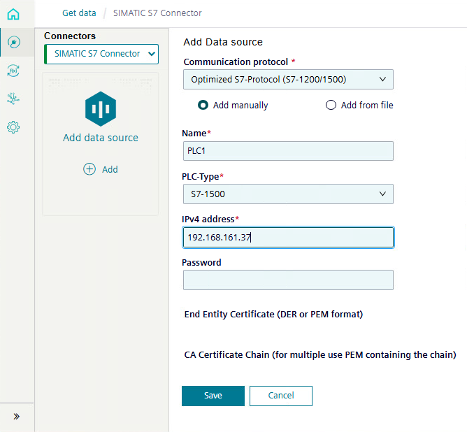Click the hexagon data source icon

point(101,109)
